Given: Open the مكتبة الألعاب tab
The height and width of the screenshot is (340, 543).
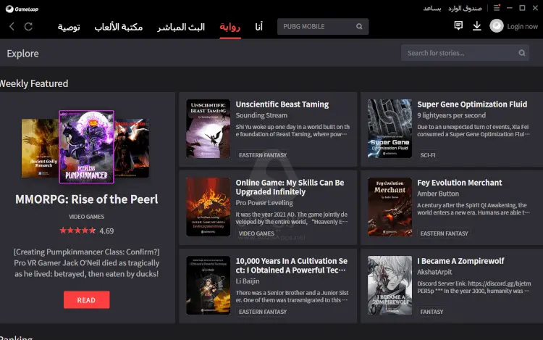Looking at the screenshot, I should pos(118,27).
